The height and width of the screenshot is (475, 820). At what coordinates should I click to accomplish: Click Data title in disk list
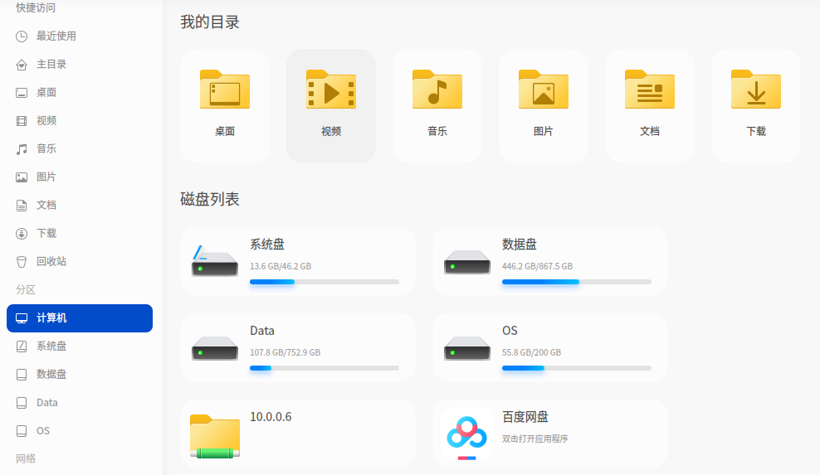262,331
